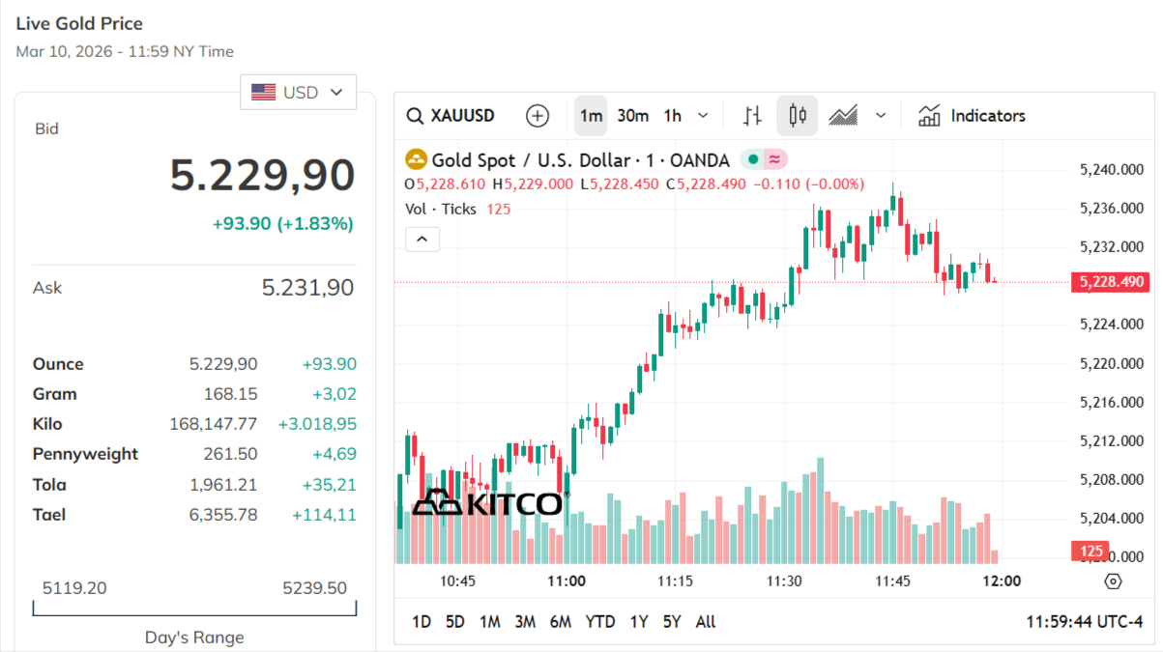Click the 5,228.490 price label on the axis
Image resolution: width=1163 pixels, height=652 pixels.
(1109, 281)
